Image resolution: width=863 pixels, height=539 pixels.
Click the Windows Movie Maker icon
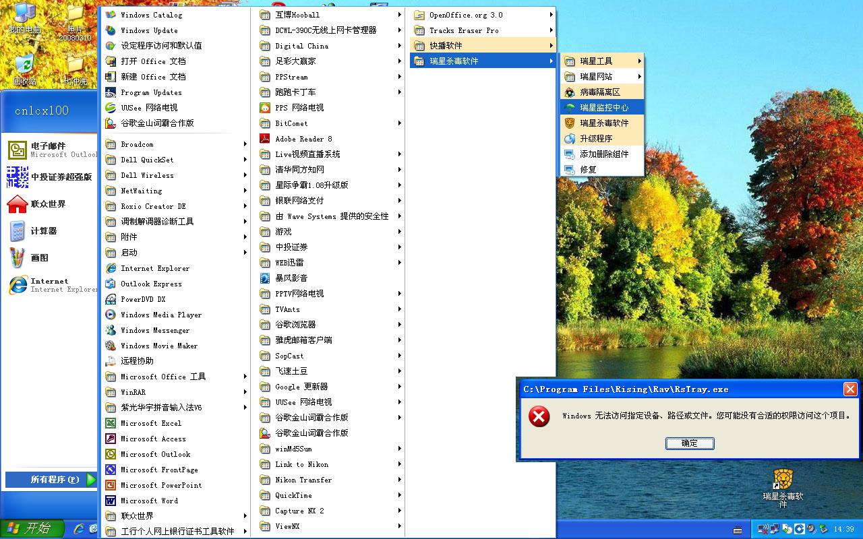[111, 346]
